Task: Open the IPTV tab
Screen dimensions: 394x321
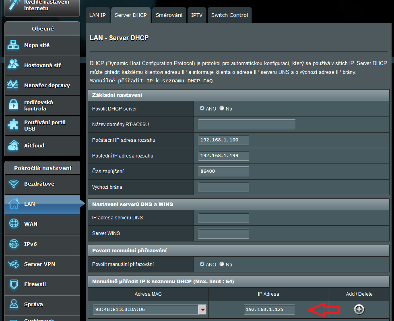Action: (197, 15)
